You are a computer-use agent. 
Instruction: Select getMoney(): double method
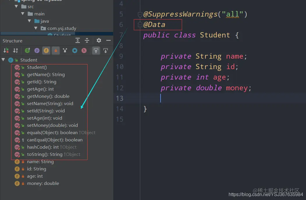pos(48,96)
